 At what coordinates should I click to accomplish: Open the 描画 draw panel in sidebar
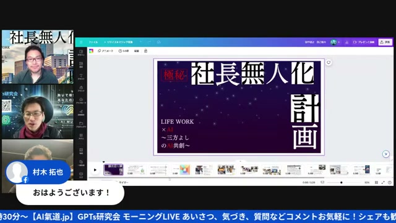(x=81, y=113)
